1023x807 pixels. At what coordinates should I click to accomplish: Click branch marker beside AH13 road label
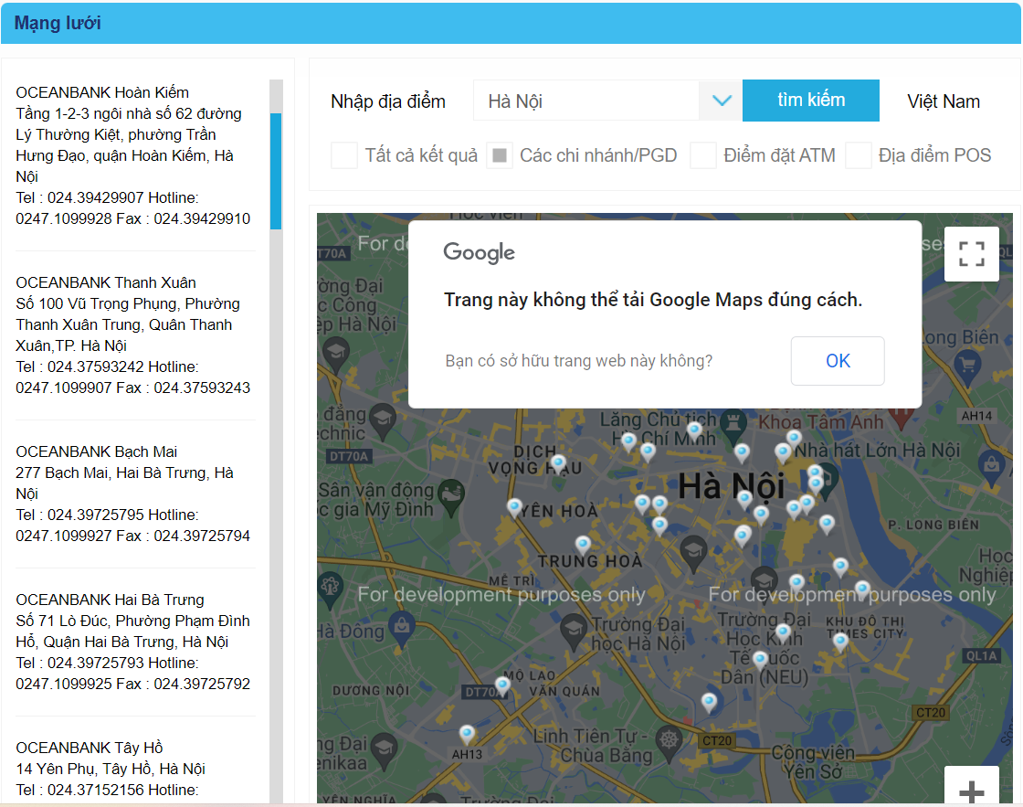pyautogui.click(x=467, y=734)
